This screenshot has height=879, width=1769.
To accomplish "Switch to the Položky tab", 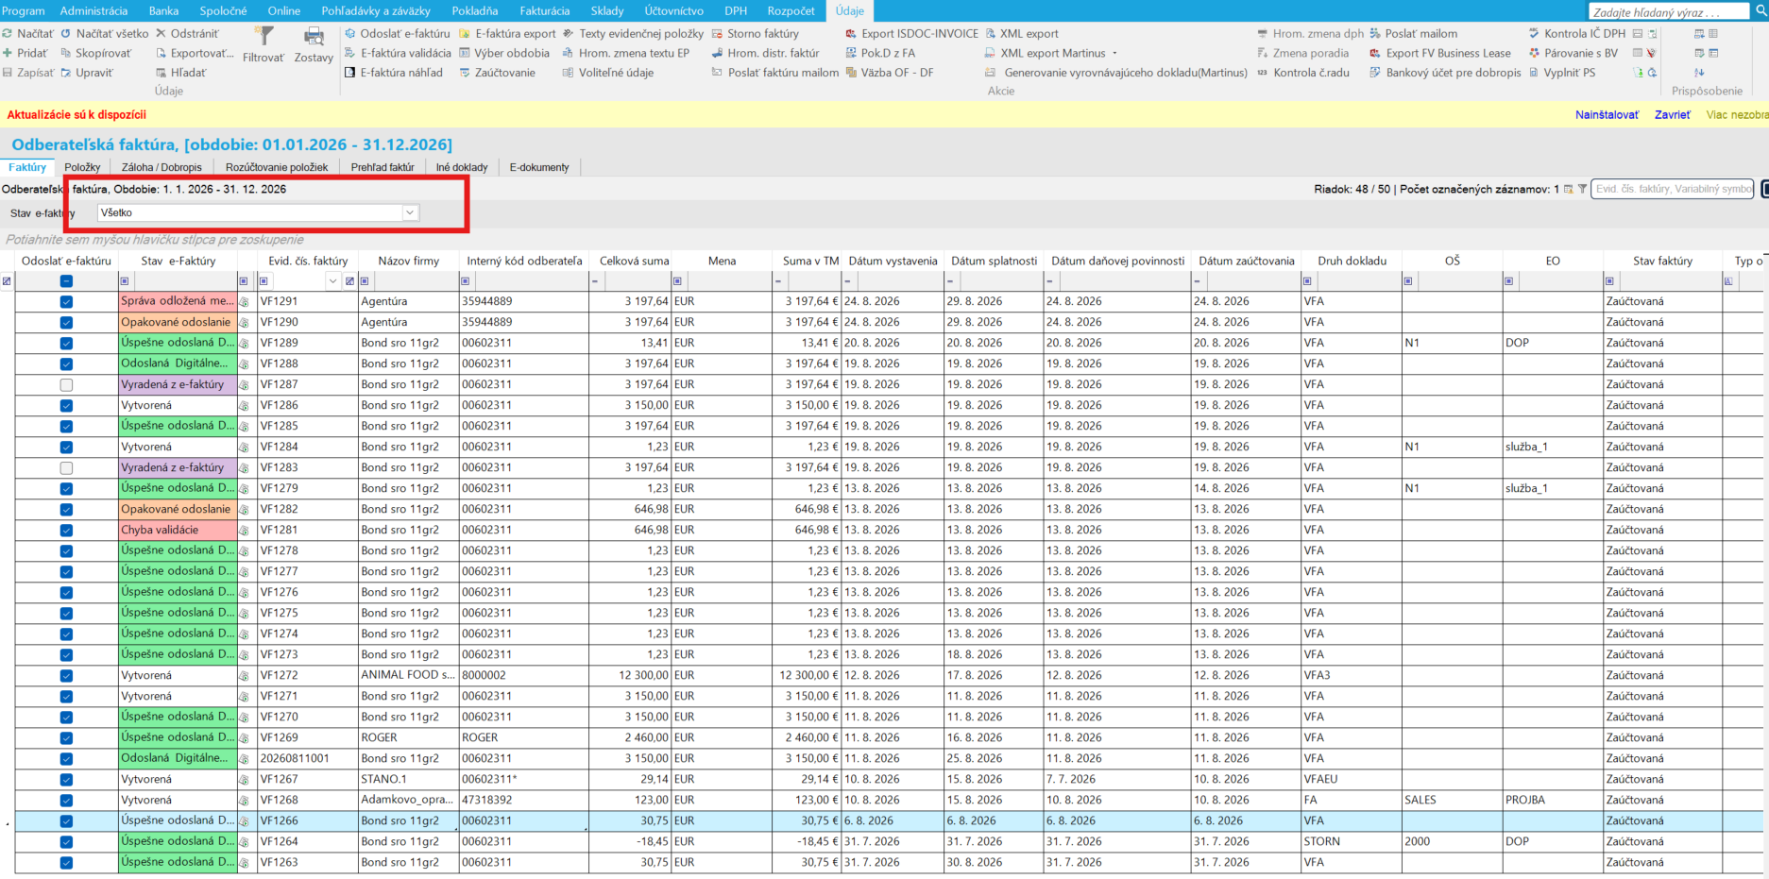I will tap(83, 167).
